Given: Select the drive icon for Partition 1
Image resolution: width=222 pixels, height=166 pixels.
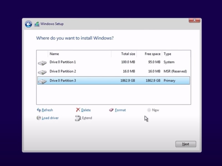Looking at the screenshot, I should click(42, 63).
